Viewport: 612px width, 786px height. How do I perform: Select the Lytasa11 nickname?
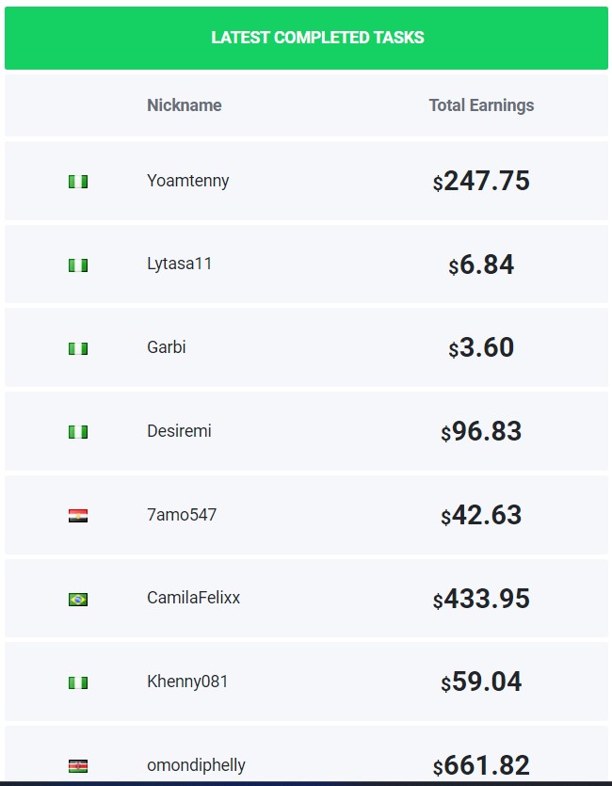point(180,264)
